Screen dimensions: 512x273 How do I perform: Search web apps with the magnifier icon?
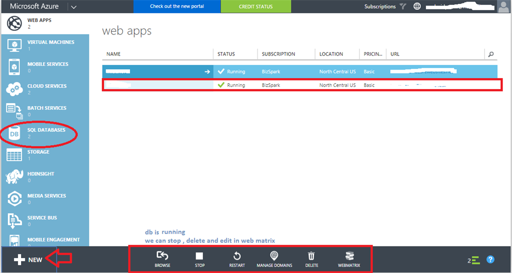coord(491,54)
